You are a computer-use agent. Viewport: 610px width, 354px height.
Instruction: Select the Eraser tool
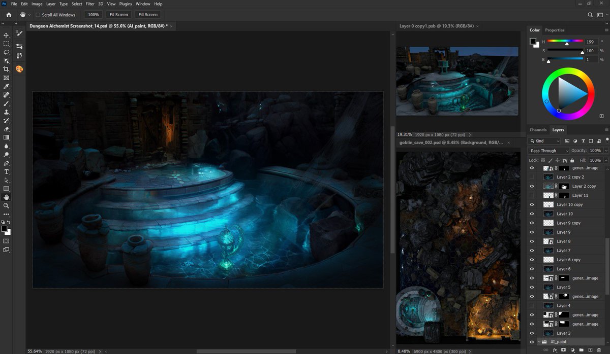[x=7, y=129]
